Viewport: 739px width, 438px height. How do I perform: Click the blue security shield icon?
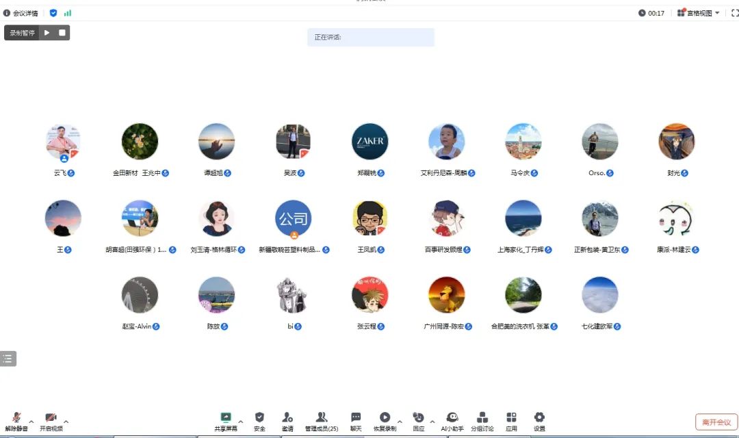click(53, 13)
